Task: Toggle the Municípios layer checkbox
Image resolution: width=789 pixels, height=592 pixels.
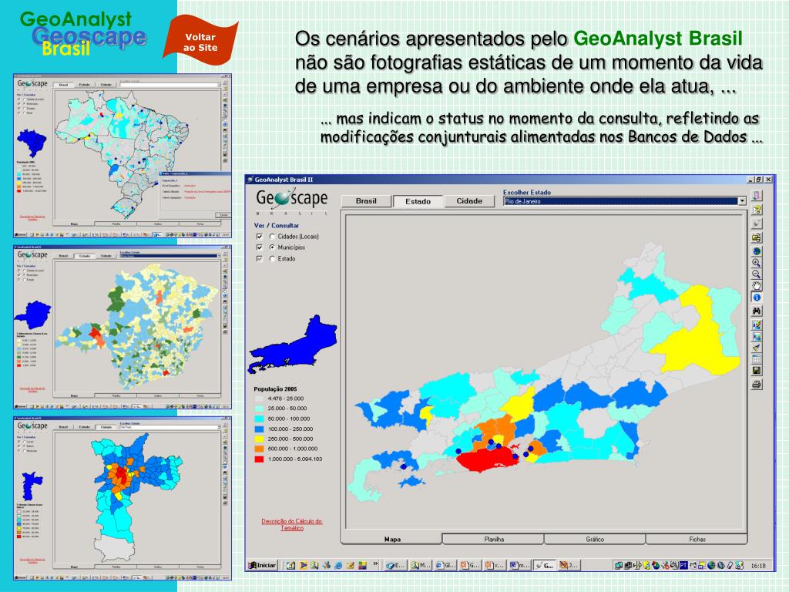Action: (x=259, y=247)
